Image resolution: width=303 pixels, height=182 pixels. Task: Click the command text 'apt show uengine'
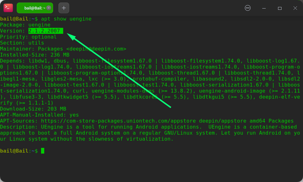(x=66, y=19)
